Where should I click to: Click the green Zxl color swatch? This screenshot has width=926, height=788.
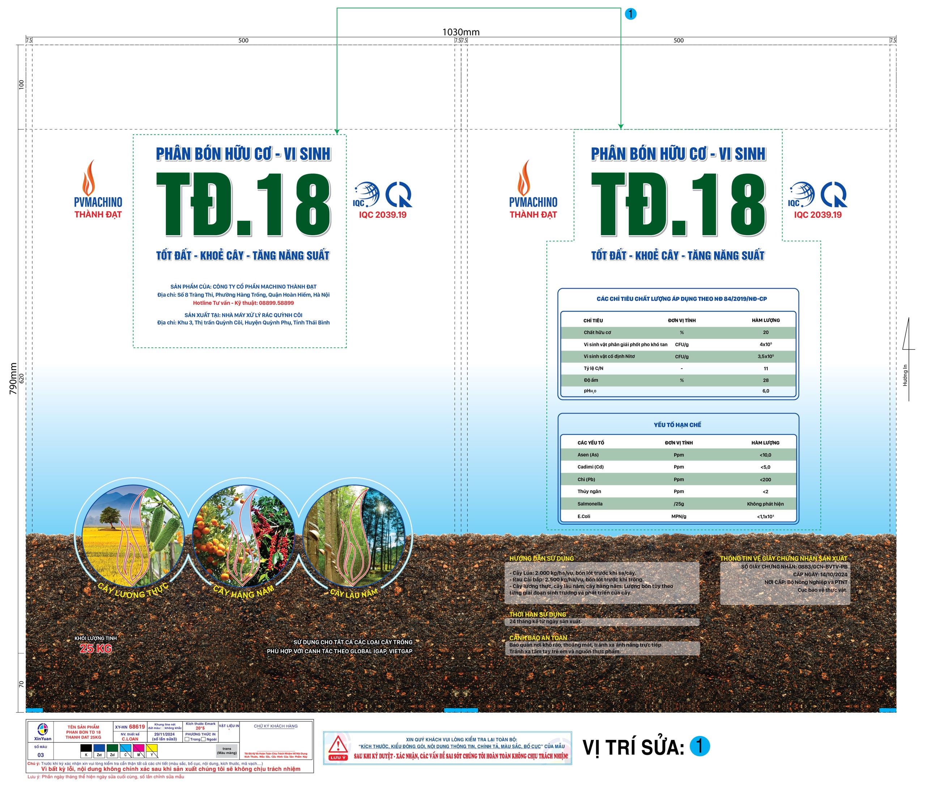click(112, 748)
